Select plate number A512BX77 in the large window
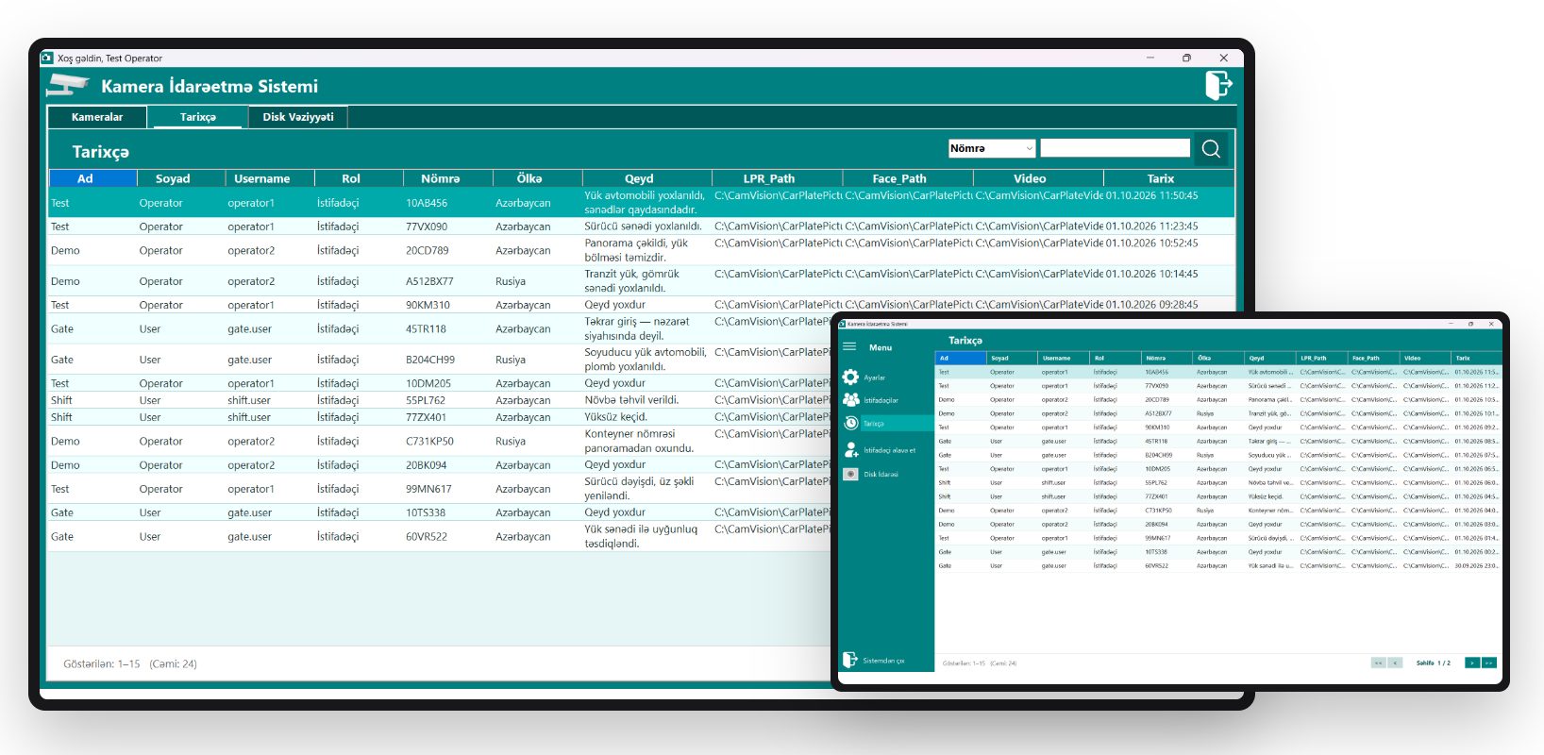 429,281
